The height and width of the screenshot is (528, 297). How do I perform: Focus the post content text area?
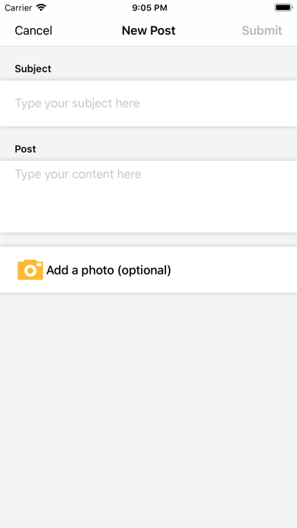(x=148, y=196)
